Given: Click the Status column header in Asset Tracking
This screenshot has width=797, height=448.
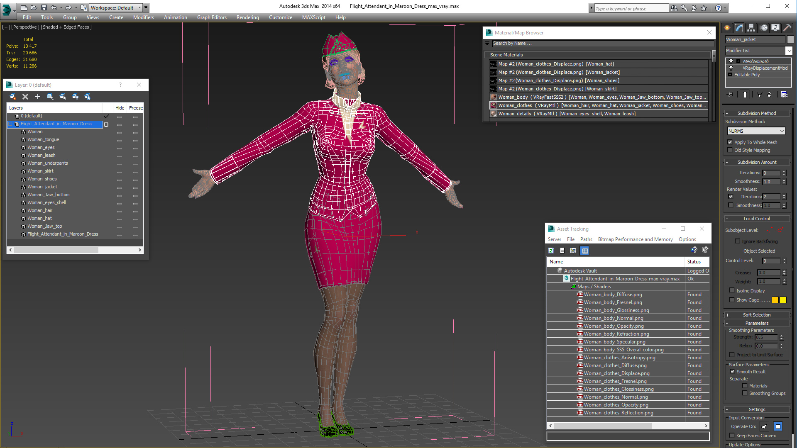Looking at the screenshot, I should [x=697, y=262].
